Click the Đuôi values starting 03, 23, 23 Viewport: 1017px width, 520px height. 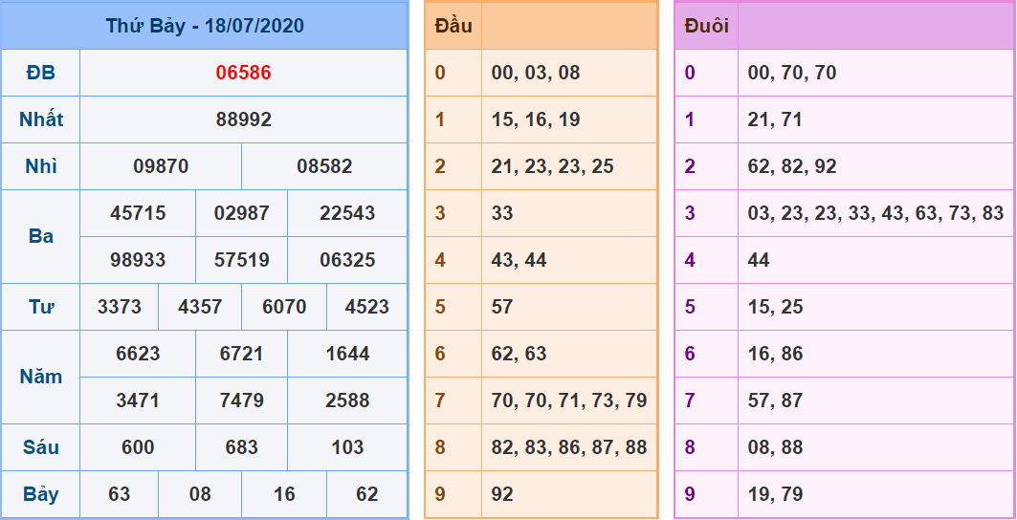tap(875, 213)
